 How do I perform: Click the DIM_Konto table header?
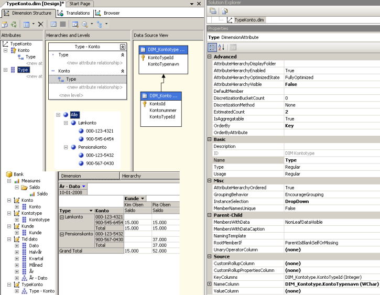pos(161,96)
